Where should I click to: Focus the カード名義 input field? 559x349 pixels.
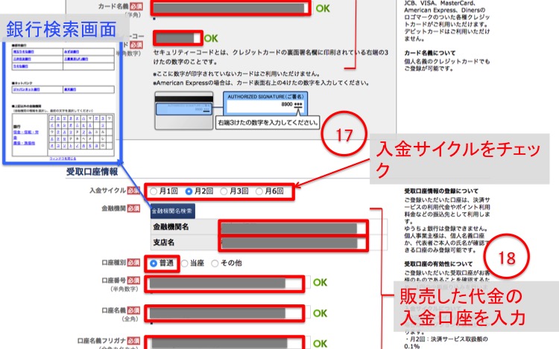tap(230, 8)
